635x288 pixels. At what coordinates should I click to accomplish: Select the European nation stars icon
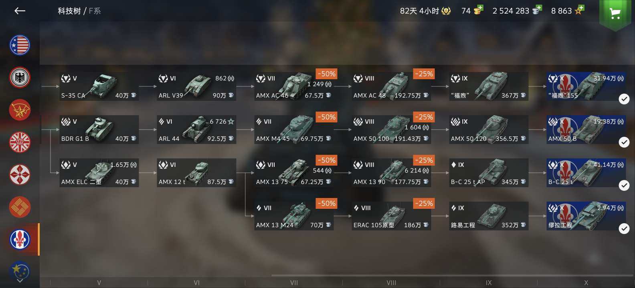[20, 270]
